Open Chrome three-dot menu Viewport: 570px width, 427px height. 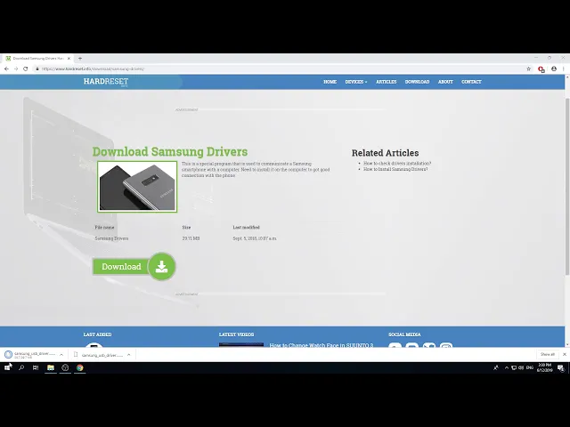(564, 68)
